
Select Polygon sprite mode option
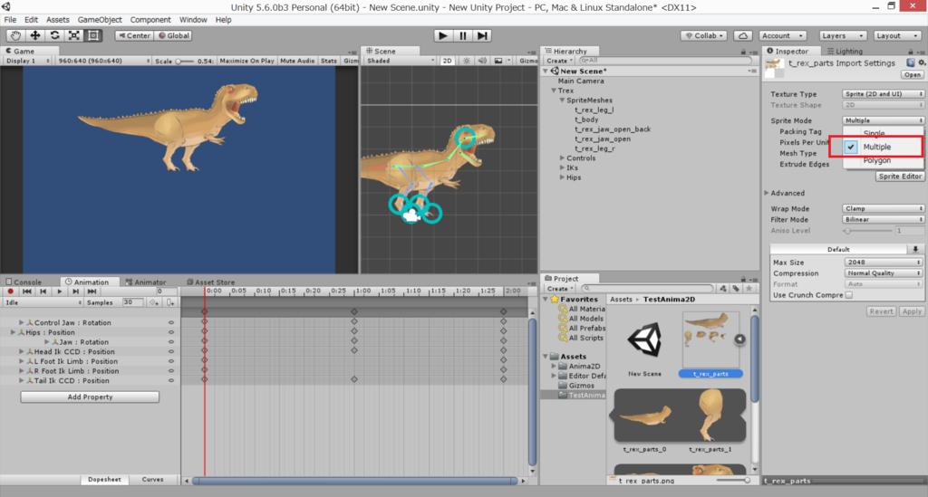(876, 160)
